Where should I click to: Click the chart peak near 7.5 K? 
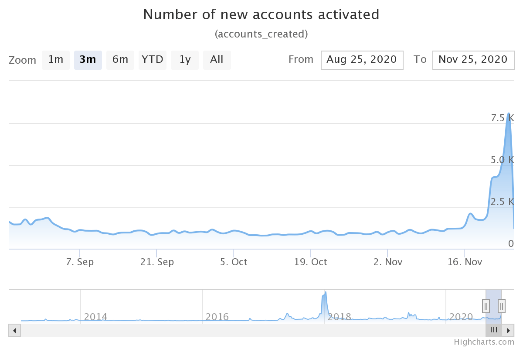pyautogui.click(x=508, y=113)
